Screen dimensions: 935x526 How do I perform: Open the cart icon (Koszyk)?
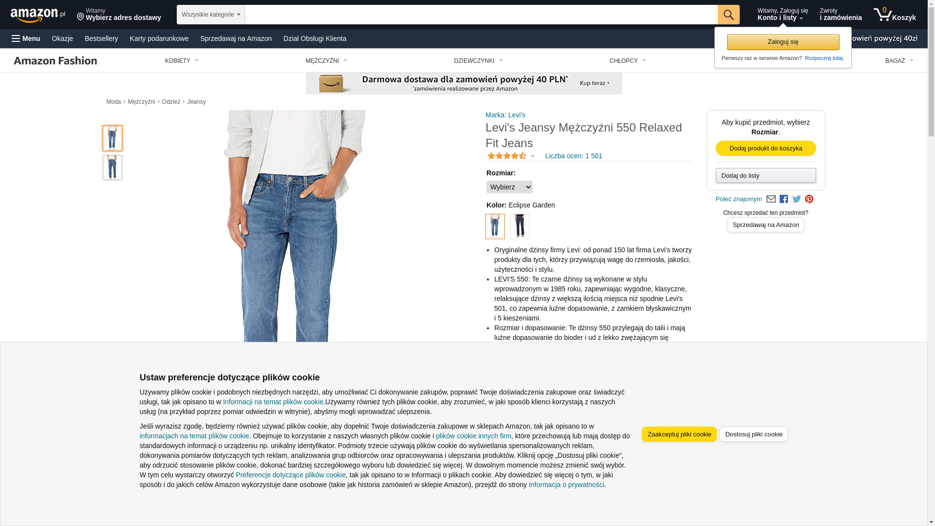(895, 15)
